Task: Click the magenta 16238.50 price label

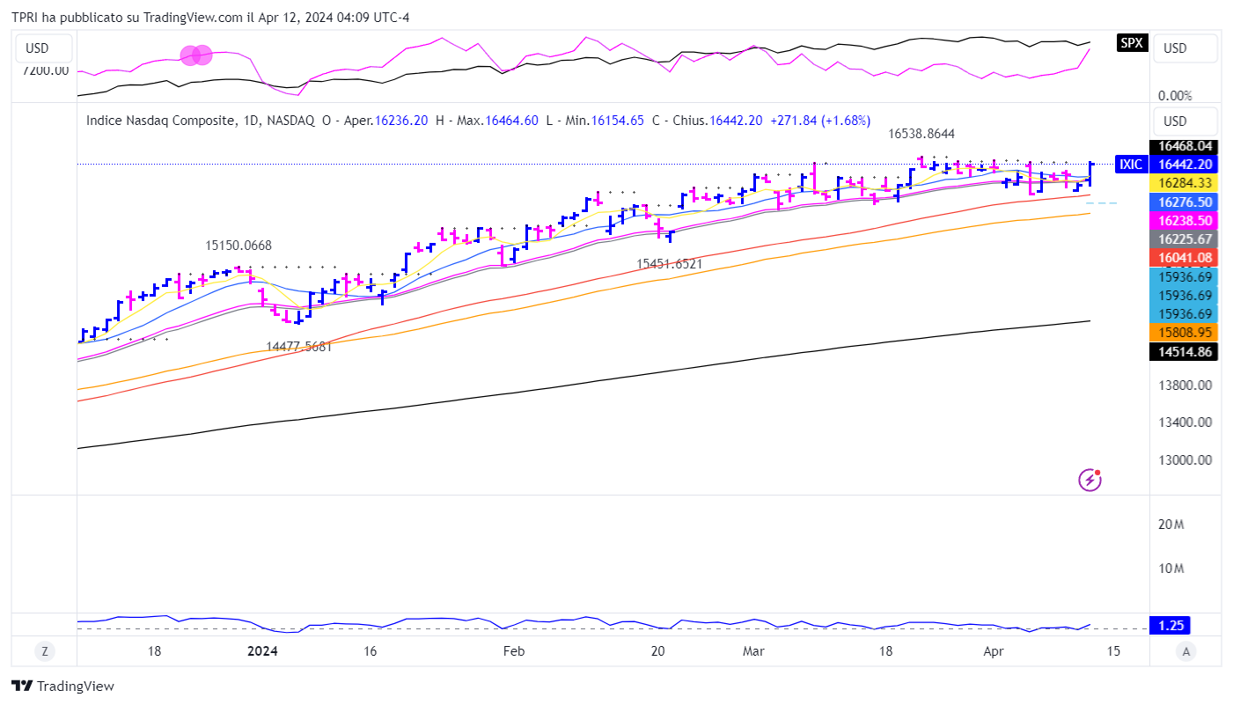Action: click(x=1184, y=220)
